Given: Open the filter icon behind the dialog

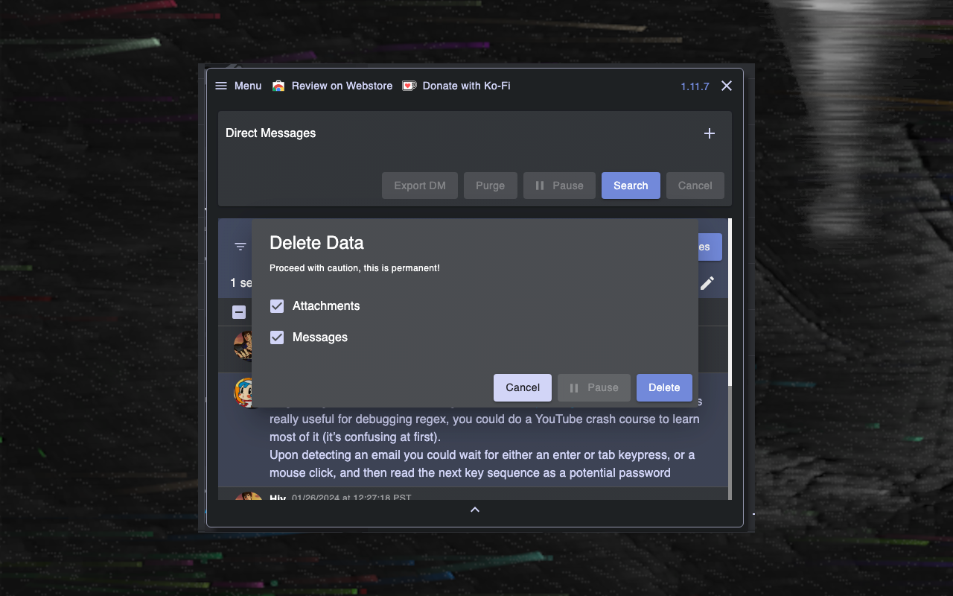Looking at the screenshot, I should [240, 247].
